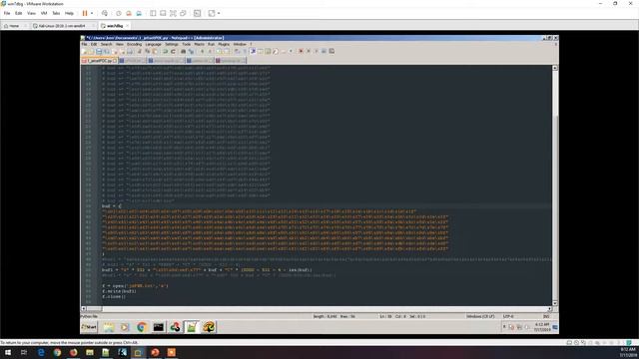
Task: Click the Paste icon in Notepad++ toolbar
Action: tap(155, 51)
